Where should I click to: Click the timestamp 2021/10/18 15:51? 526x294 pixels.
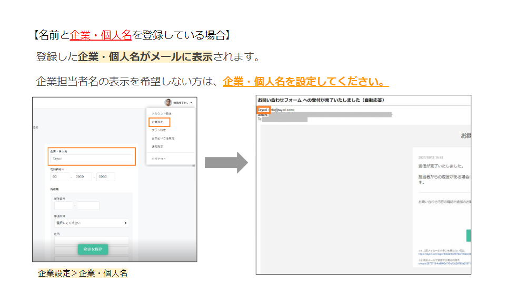pos(431,158)
